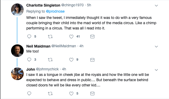The image size is (169, 99).
Task: Open Charlotte Singleton's profile name link
Action: click(43, 5)
